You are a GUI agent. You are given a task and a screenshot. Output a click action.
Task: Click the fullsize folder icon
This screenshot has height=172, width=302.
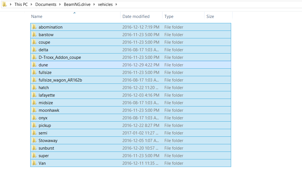pyautogui.click(x=34, y=72)
